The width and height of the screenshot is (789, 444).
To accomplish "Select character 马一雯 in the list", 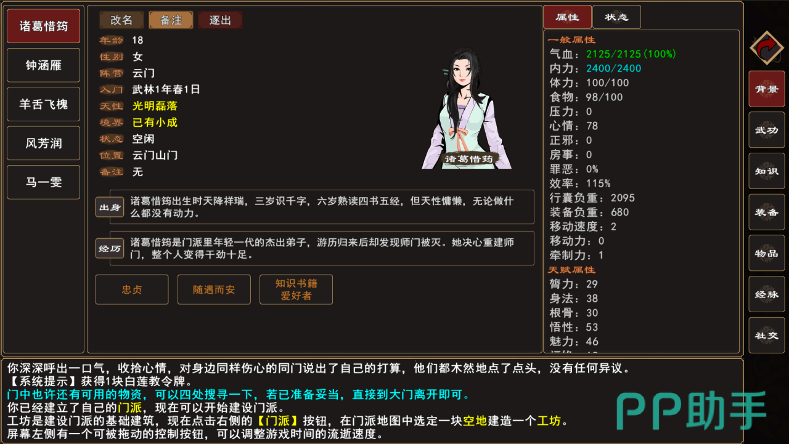I will click(44, 182).
